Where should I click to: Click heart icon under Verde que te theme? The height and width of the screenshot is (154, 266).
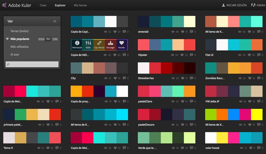point(183,148)
